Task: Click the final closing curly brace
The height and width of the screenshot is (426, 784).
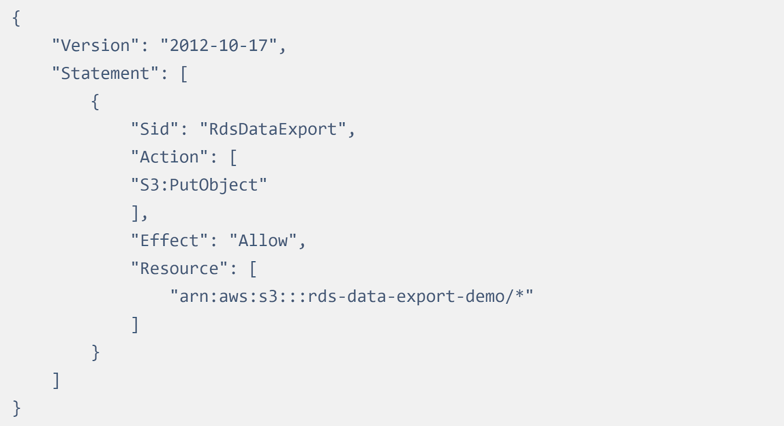Action: [x=17, y=408]
